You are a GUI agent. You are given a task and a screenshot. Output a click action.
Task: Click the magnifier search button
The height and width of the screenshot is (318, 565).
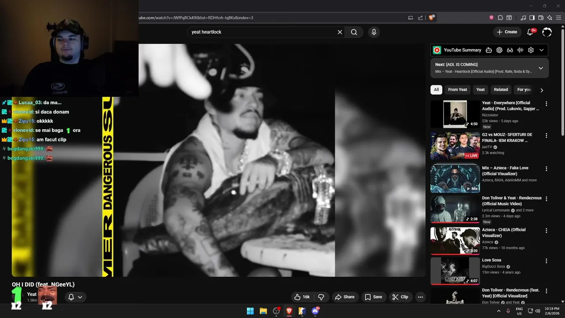click(354, 32)
